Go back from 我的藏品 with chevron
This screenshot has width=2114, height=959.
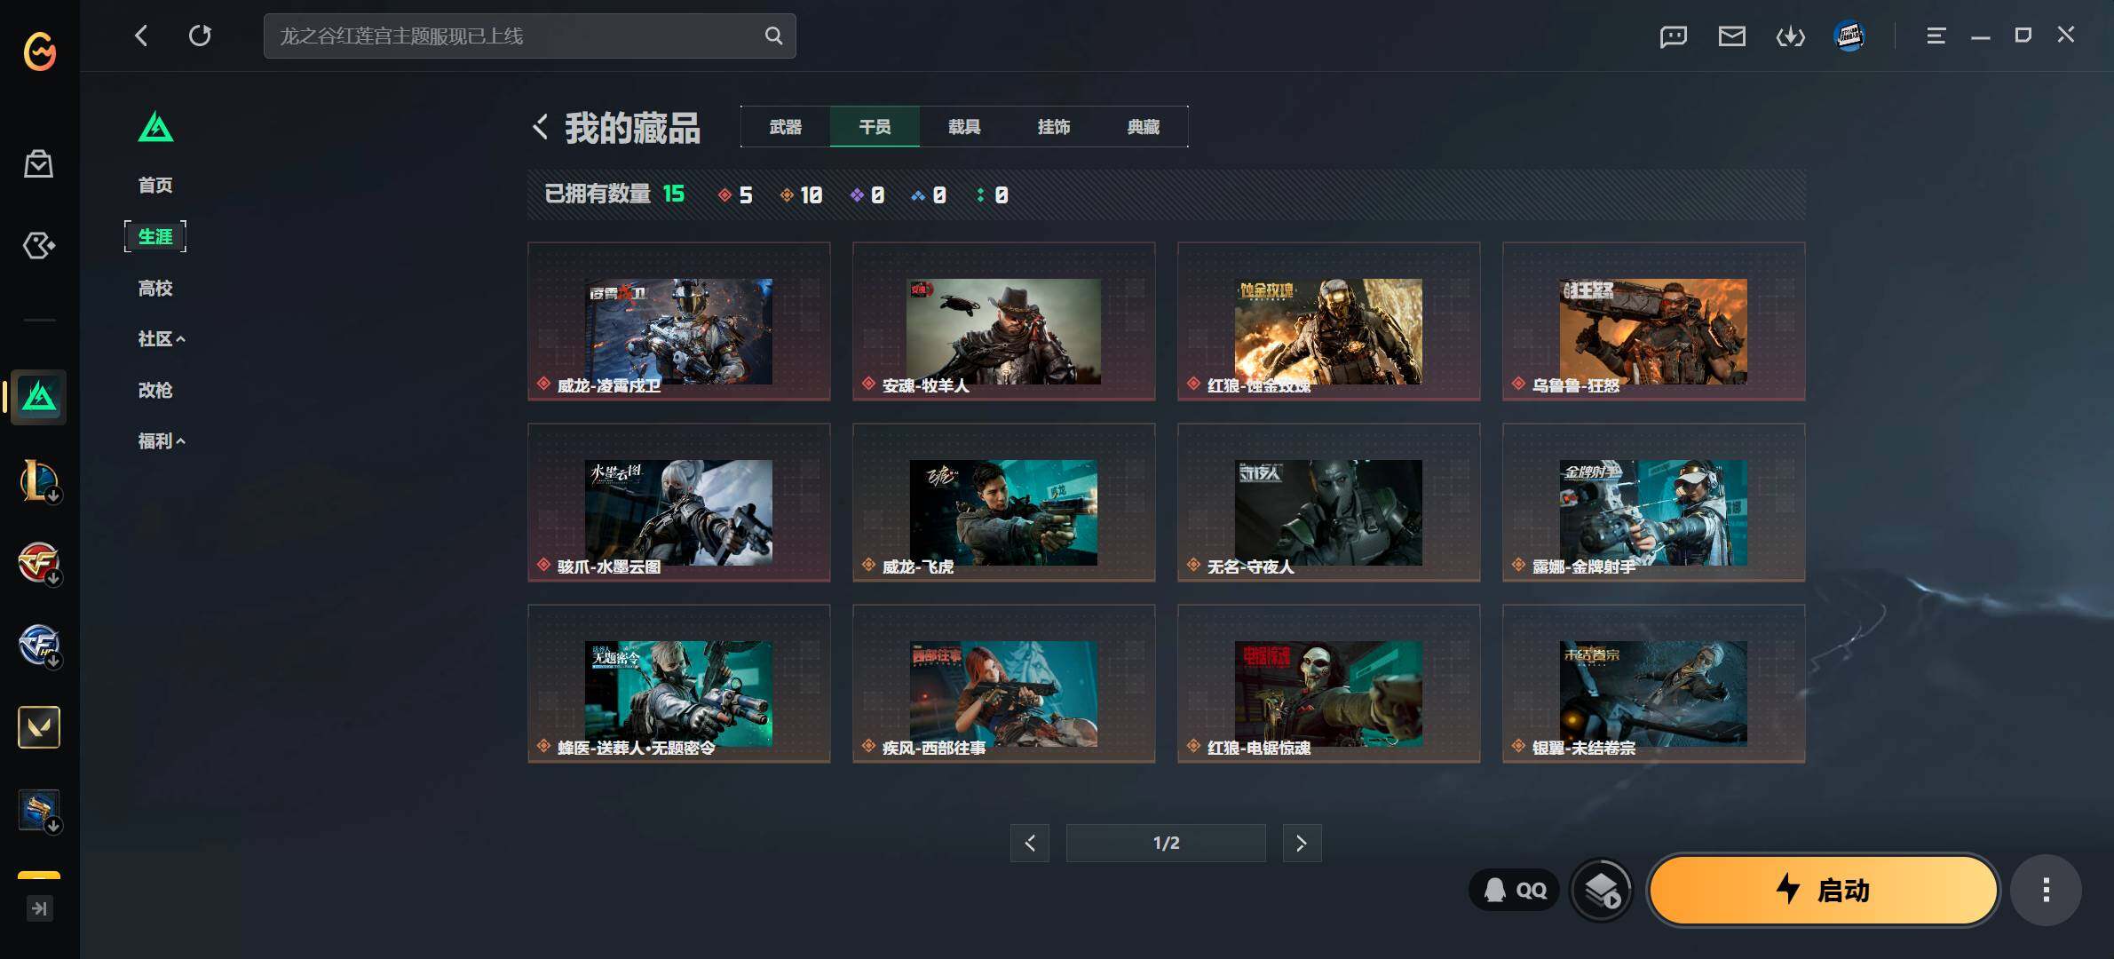tap(540, 127)
